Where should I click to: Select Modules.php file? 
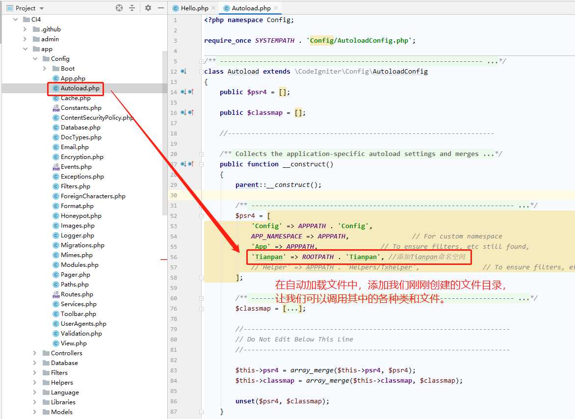pyautogui.click(x=79, y=264)
